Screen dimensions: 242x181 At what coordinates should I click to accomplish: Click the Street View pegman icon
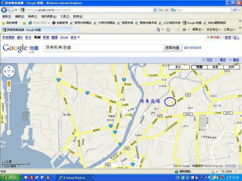point(9,84)
